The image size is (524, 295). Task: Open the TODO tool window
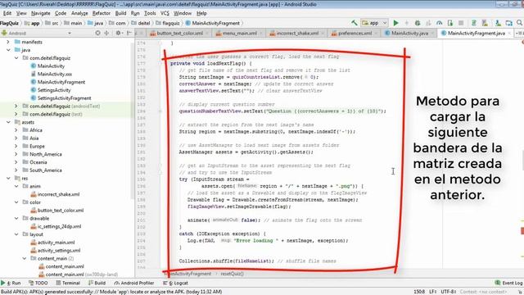(x=38, y=283)
